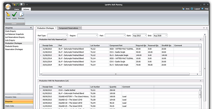Select the ISLAND-HISTORY – The Island History row
Screen dimensions: 212x109
click(119, 97)
